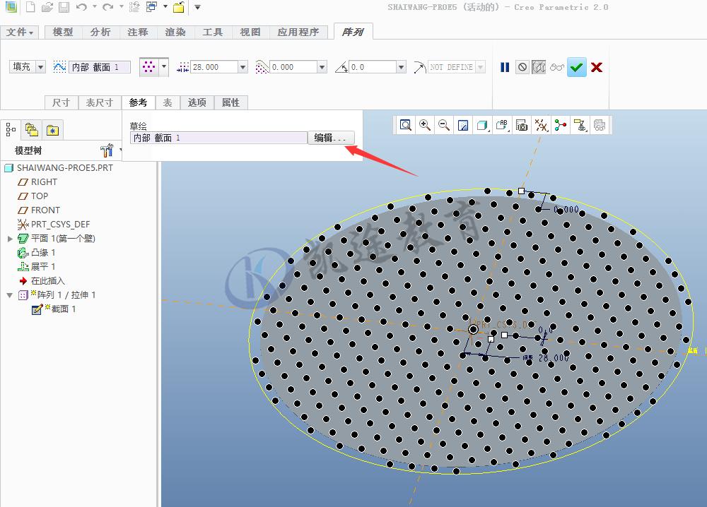Image resolution: width=707 pixels, height=507 pixels.
Task: Open the rotation angle 0.0 dropdown
Action: [x=400, y=66]
